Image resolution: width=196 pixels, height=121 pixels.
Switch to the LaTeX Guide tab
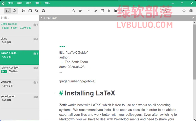tap(49, 18)
